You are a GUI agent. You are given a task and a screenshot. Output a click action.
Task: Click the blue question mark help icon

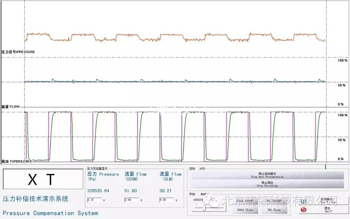click(303, 201)
